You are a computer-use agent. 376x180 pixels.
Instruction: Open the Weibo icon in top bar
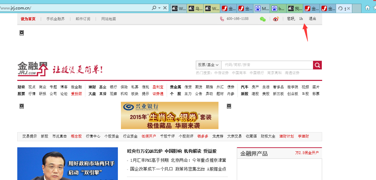click(276, 19)
